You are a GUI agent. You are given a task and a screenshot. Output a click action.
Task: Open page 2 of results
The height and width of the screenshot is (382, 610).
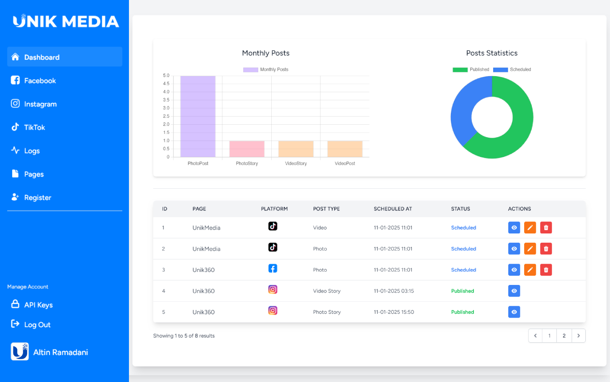pyautogui.click(x=564, y=336)
